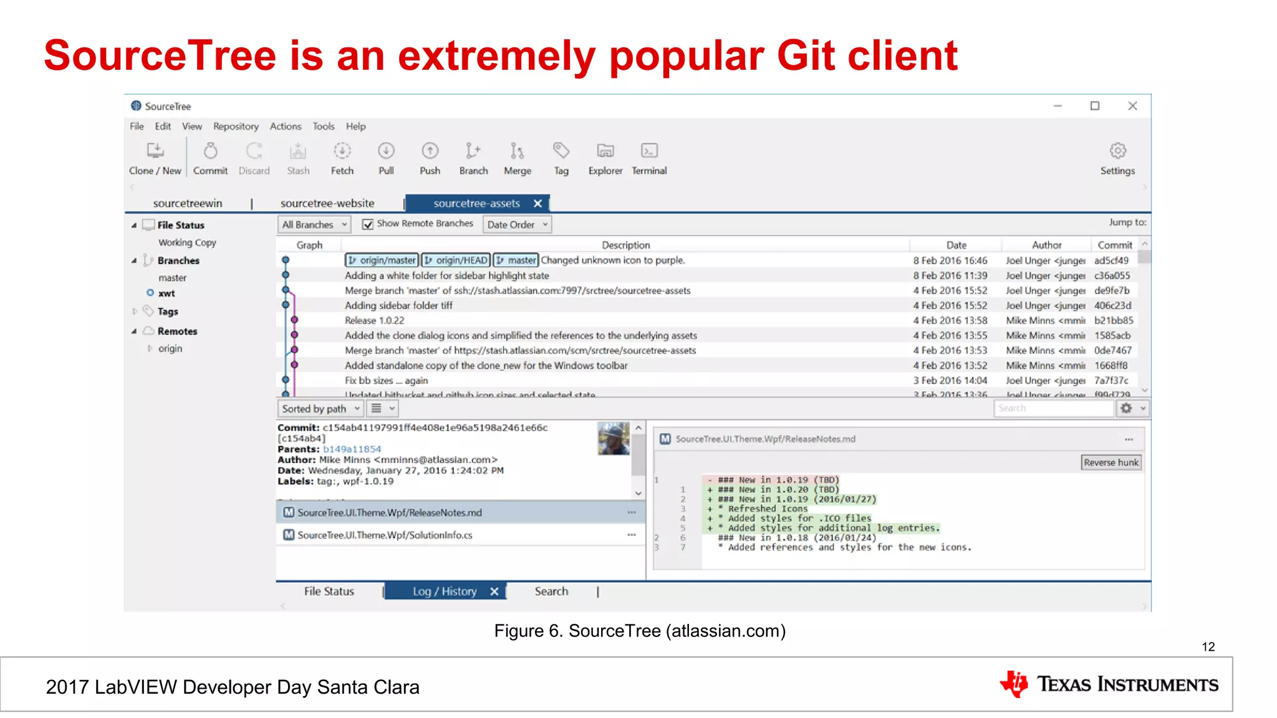
Task: Open options dots for SolutionInfo.cs file row
Action: tap(632, 535)
